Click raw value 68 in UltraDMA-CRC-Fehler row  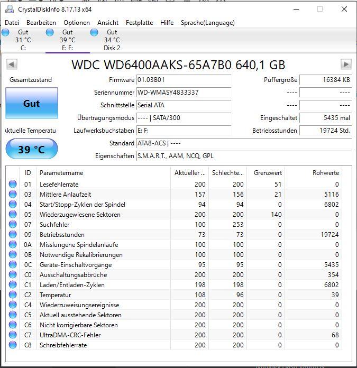335,335
